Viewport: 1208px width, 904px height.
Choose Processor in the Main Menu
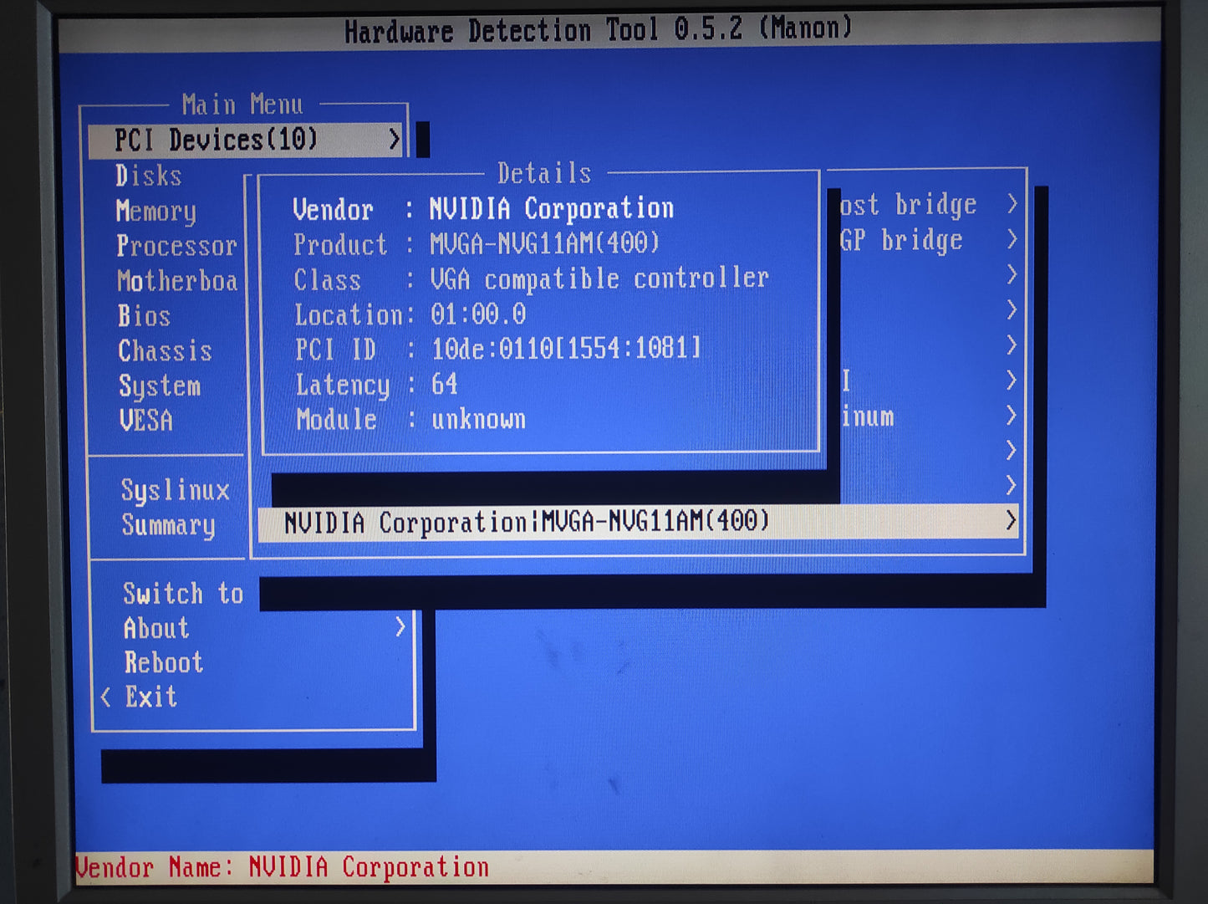point(176,246)
